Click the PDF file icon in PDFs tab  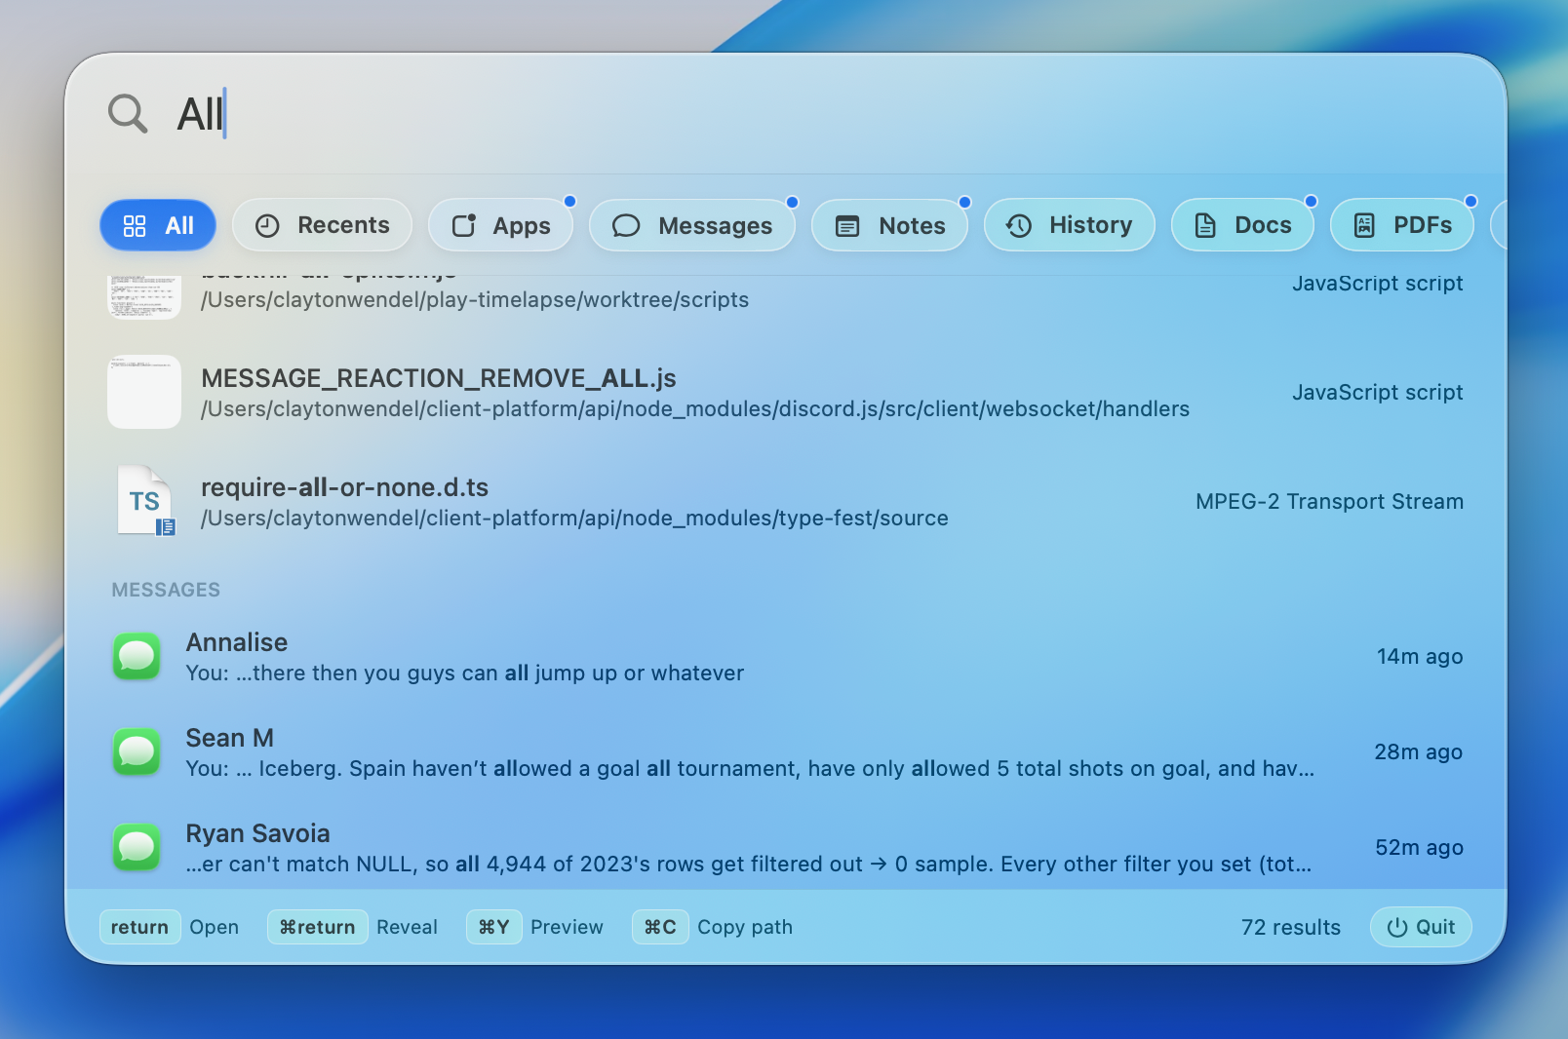tap(1365, 226)
